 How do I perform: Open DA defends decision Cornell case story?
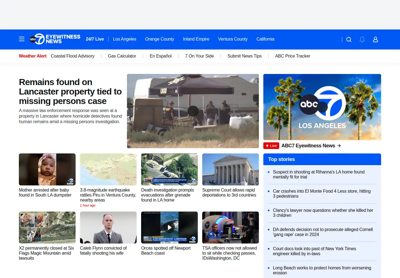[x=323, y=232]
